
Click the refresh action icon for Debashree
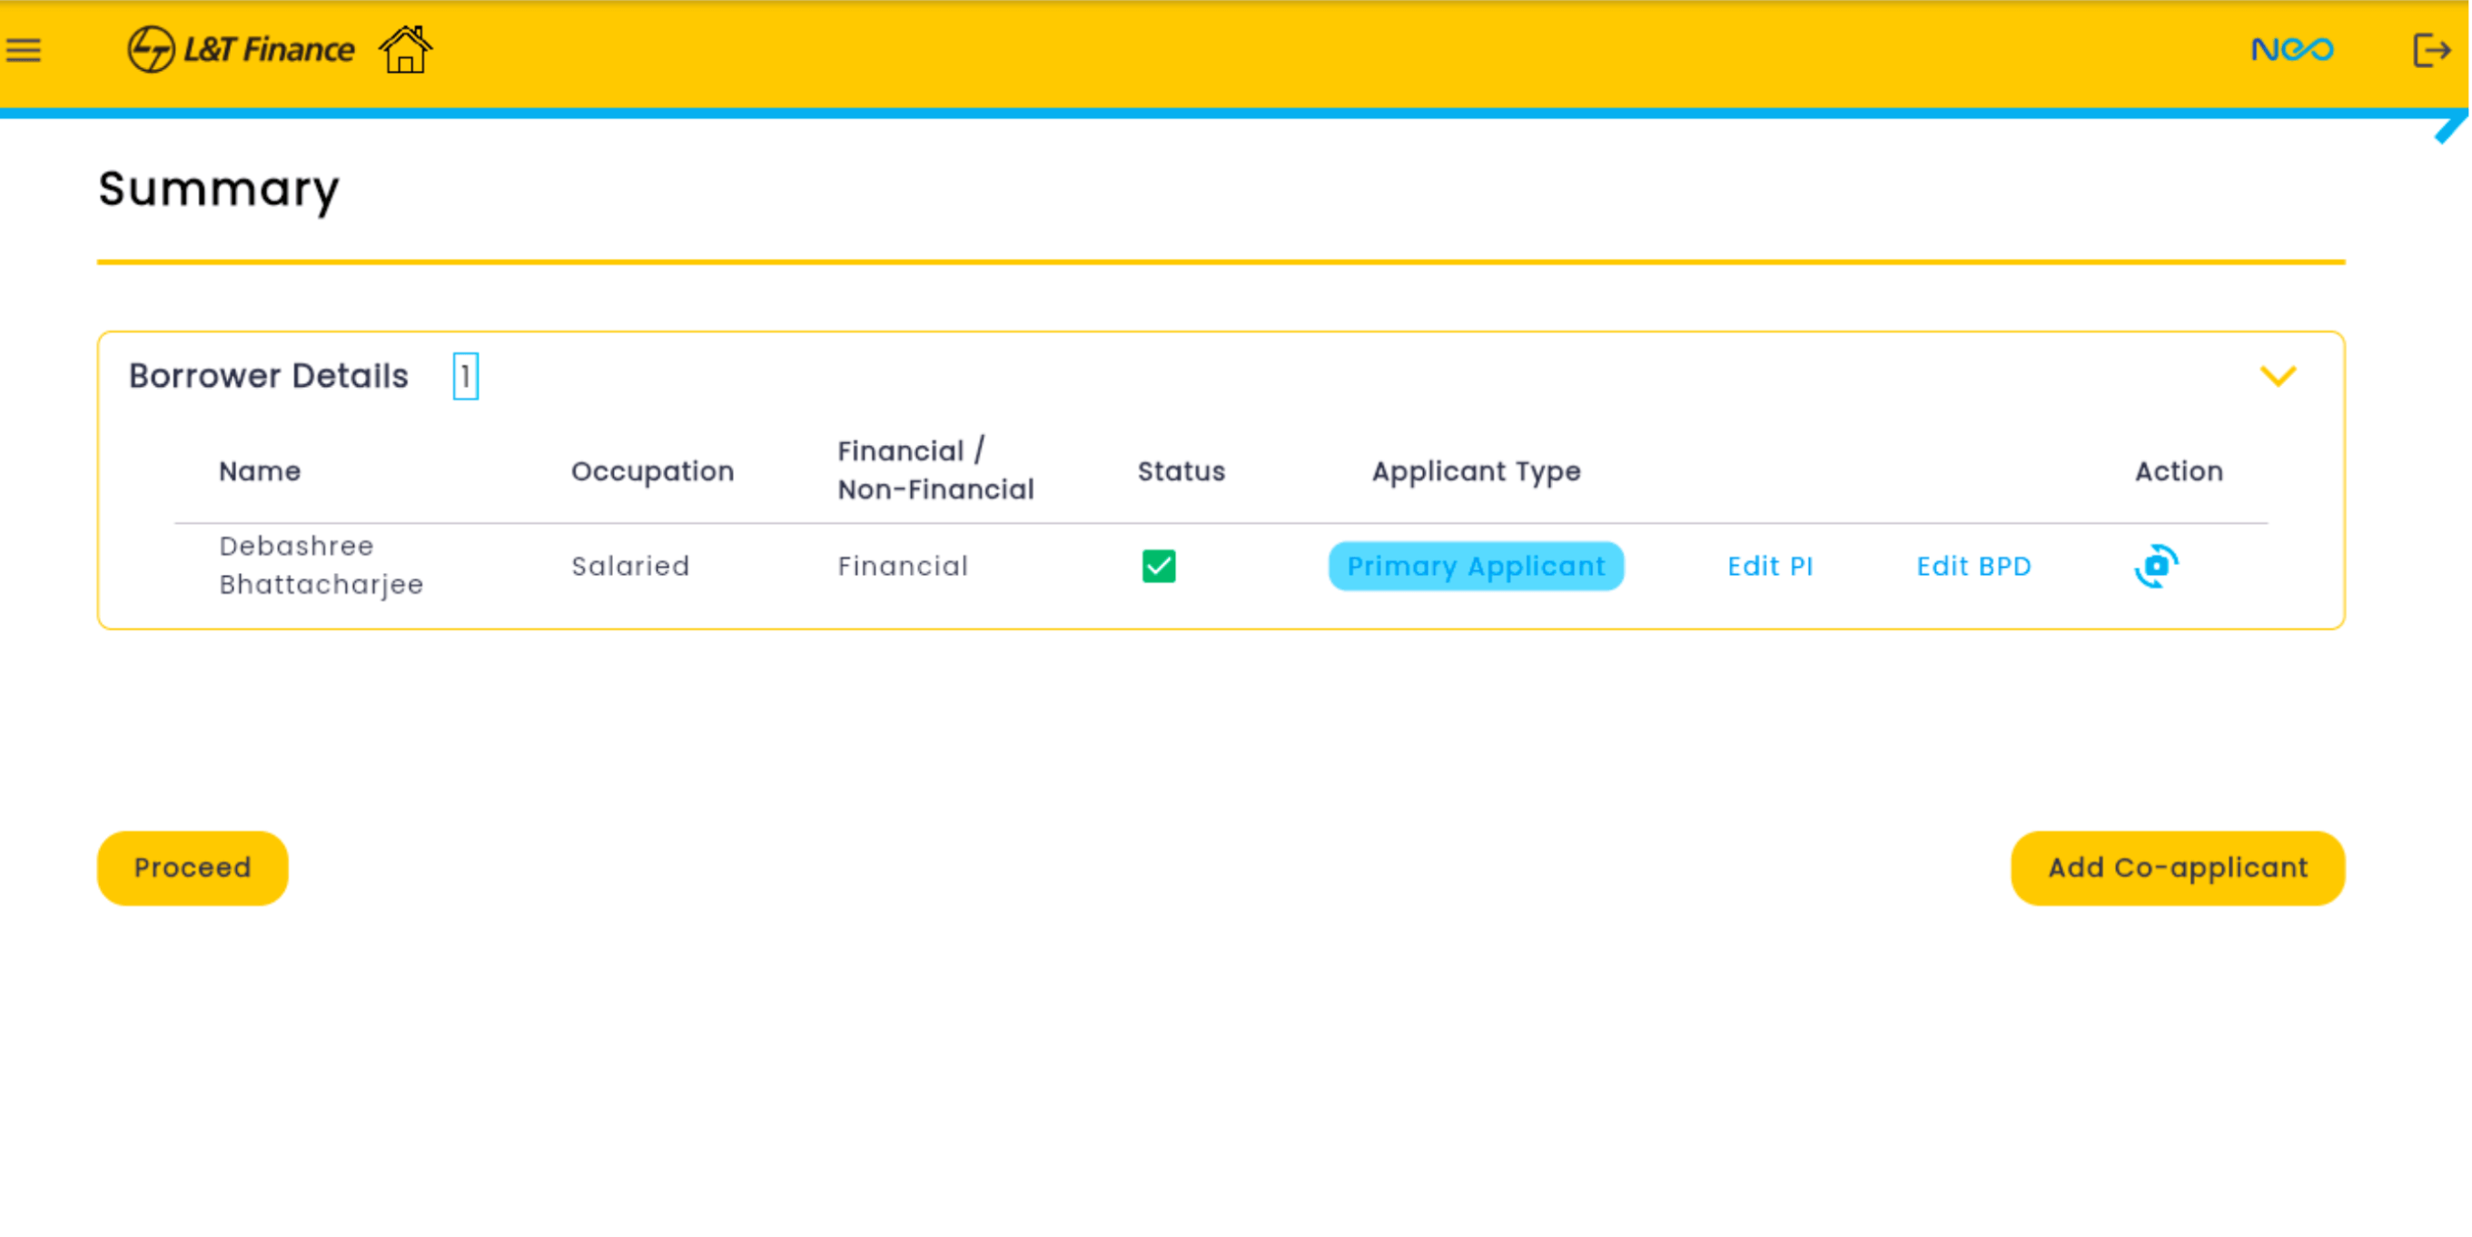tap(2155, 566)
